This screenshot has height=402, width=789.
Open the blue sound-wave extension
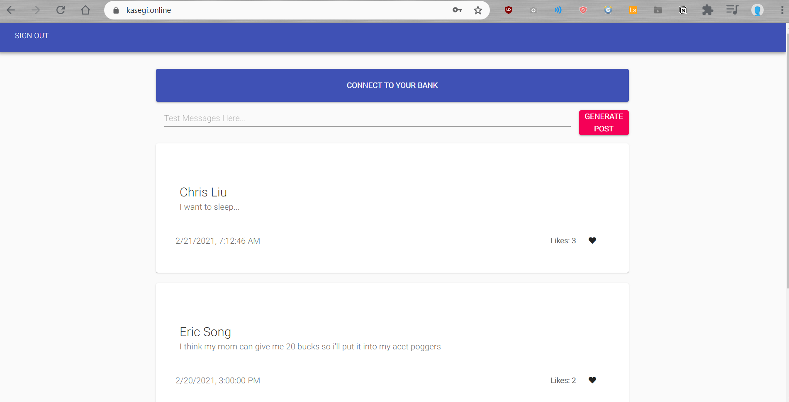558,10
